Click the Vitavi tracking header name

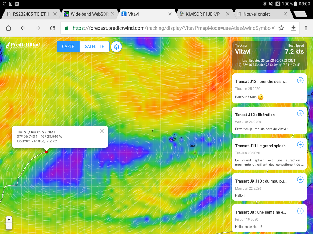(x=243, y=51)
